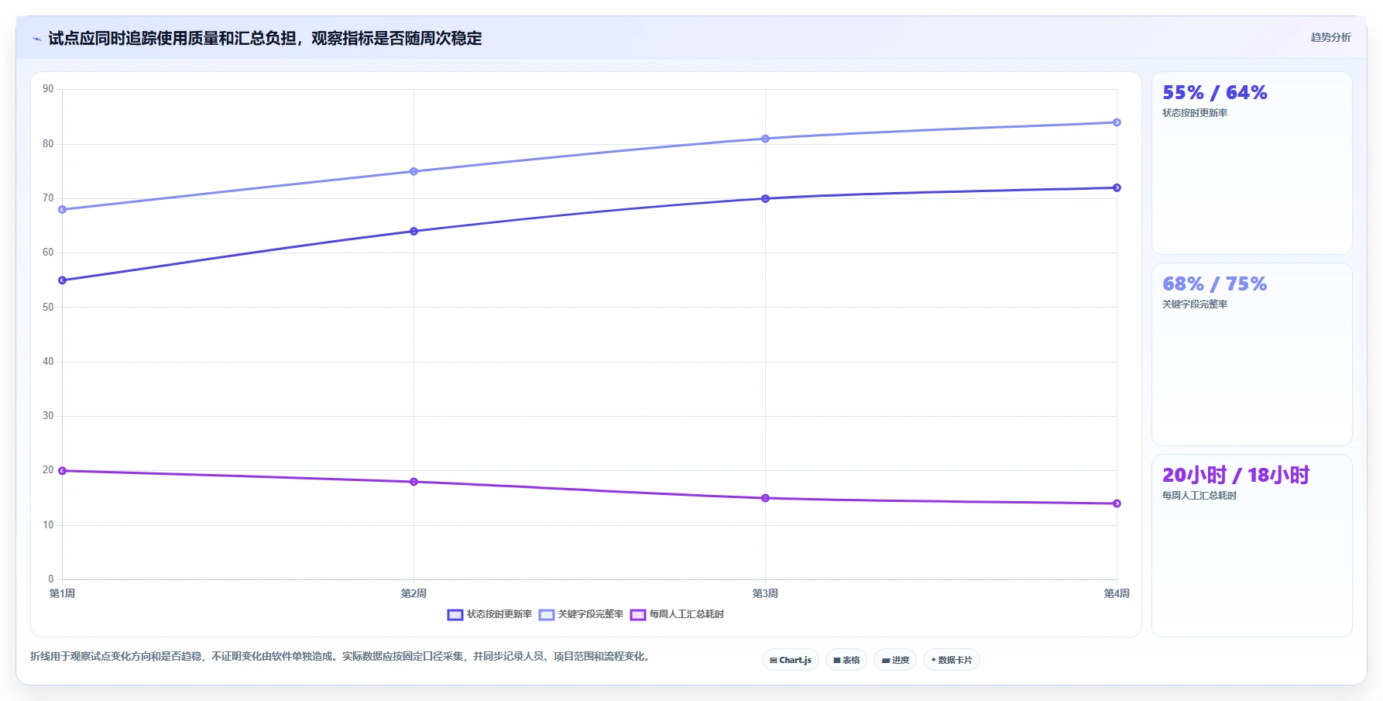
Task: Click the Chart.js tag chip
Action: 791,660
